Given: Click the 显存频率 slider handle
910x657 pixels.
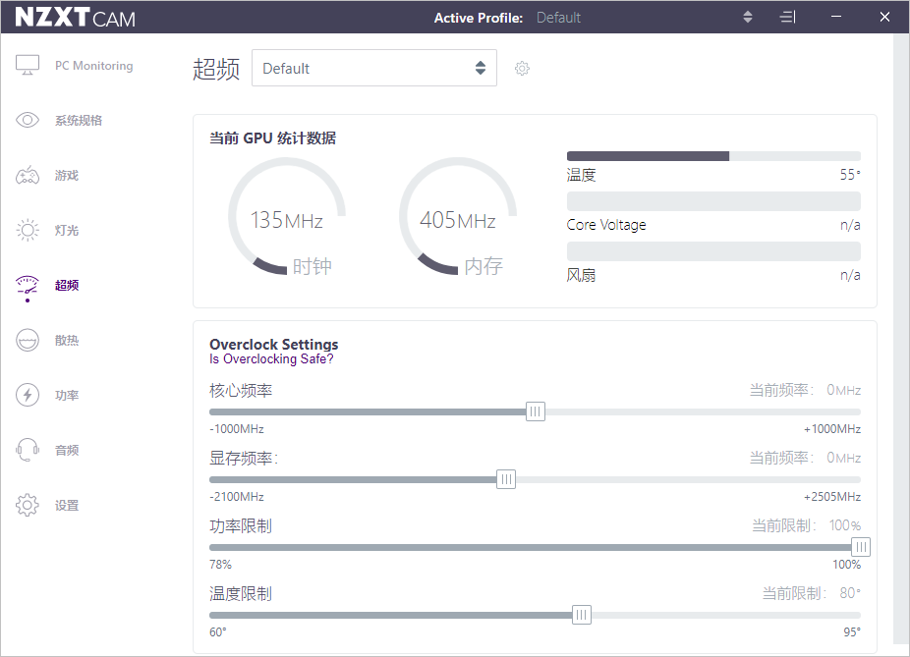Looking at the screenshot, I should [505, 479].
